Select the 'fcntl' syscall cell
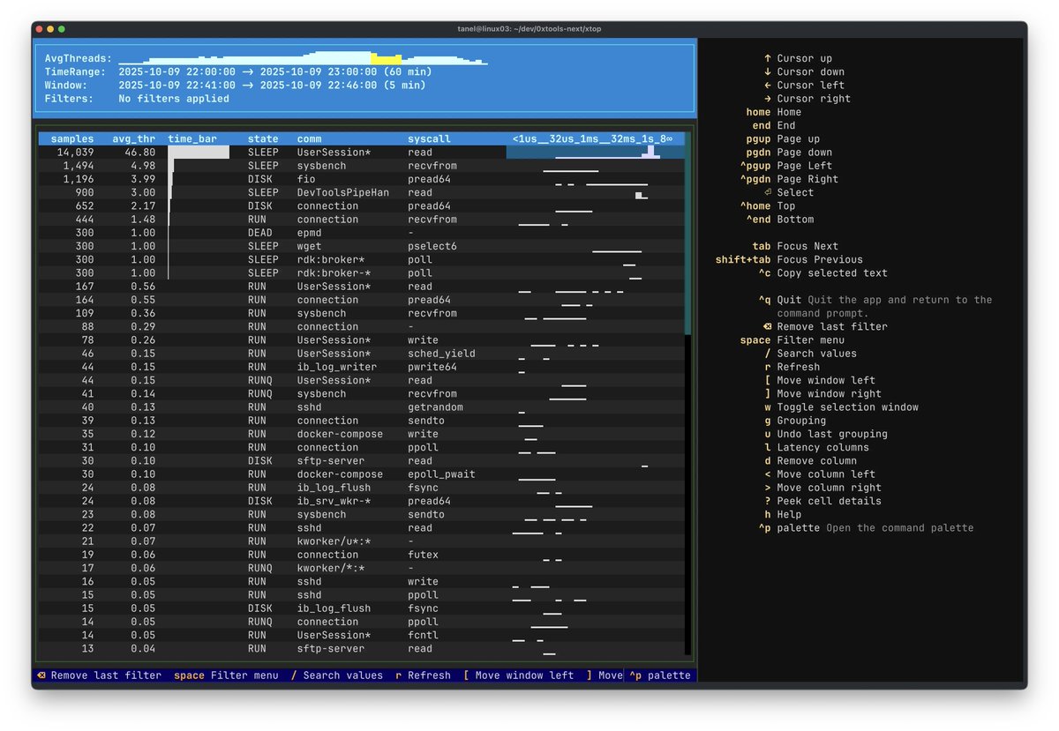This screenshot has width=1059, height=731. pyautogui.click(x=423, y=635)
